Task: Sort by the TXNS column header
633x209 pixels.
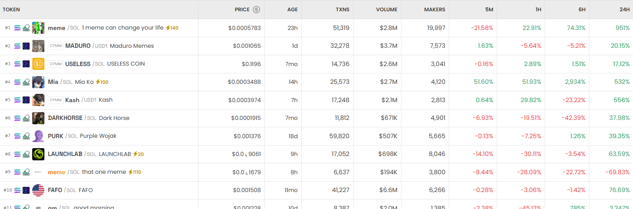Action: (x=343, y=10)
